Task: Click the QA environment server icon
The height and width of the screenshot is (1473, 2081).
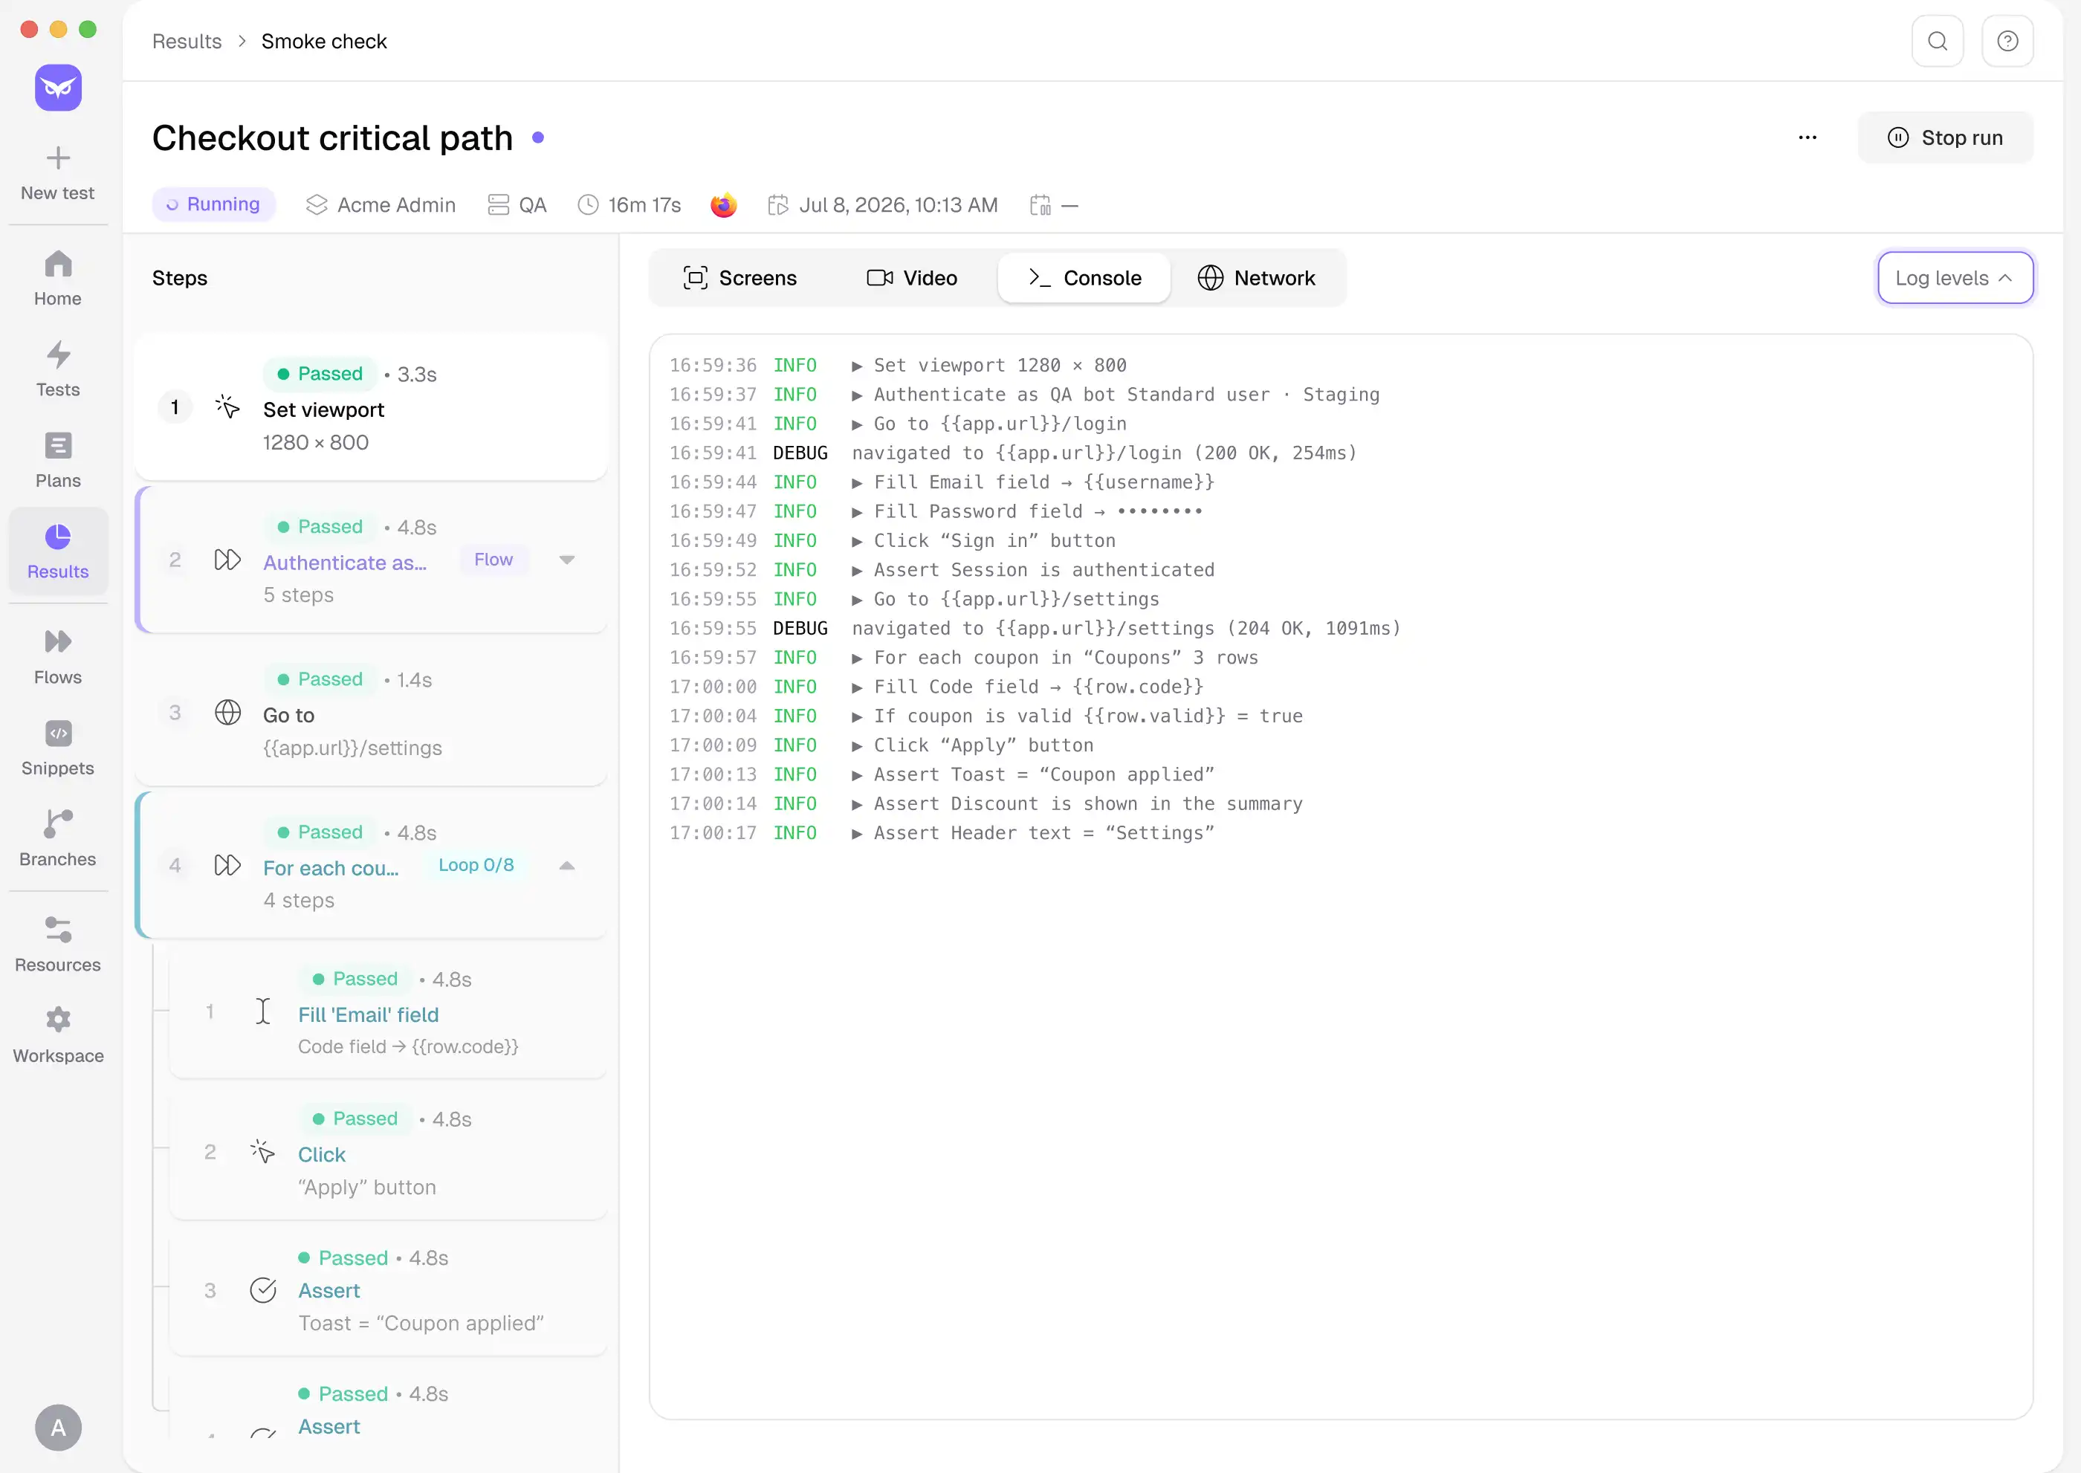Action: 498,205
